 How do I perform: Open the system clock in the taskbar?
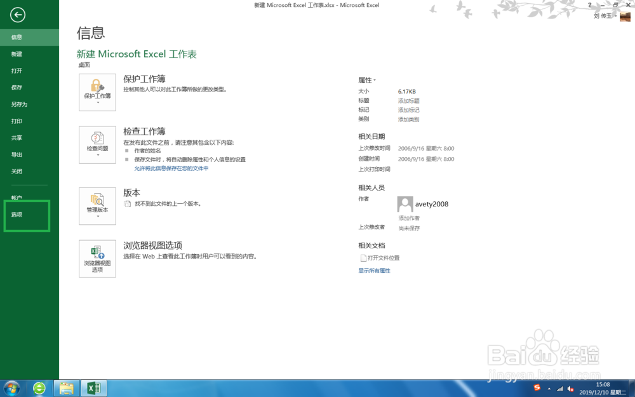click(x=603, y=388)
